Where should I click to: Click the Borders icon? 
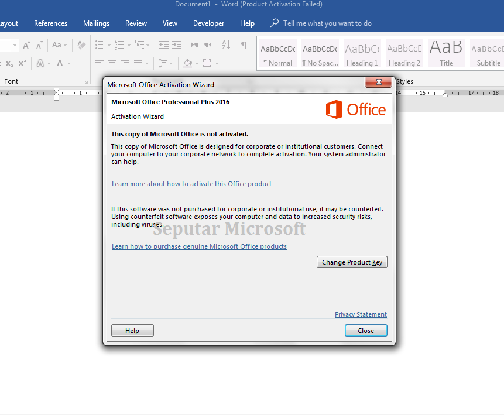pos(207,63)
